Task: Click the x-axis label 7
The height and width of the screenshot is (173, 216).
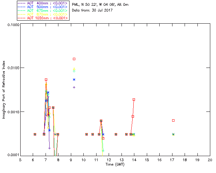Action: pos(46,160)
